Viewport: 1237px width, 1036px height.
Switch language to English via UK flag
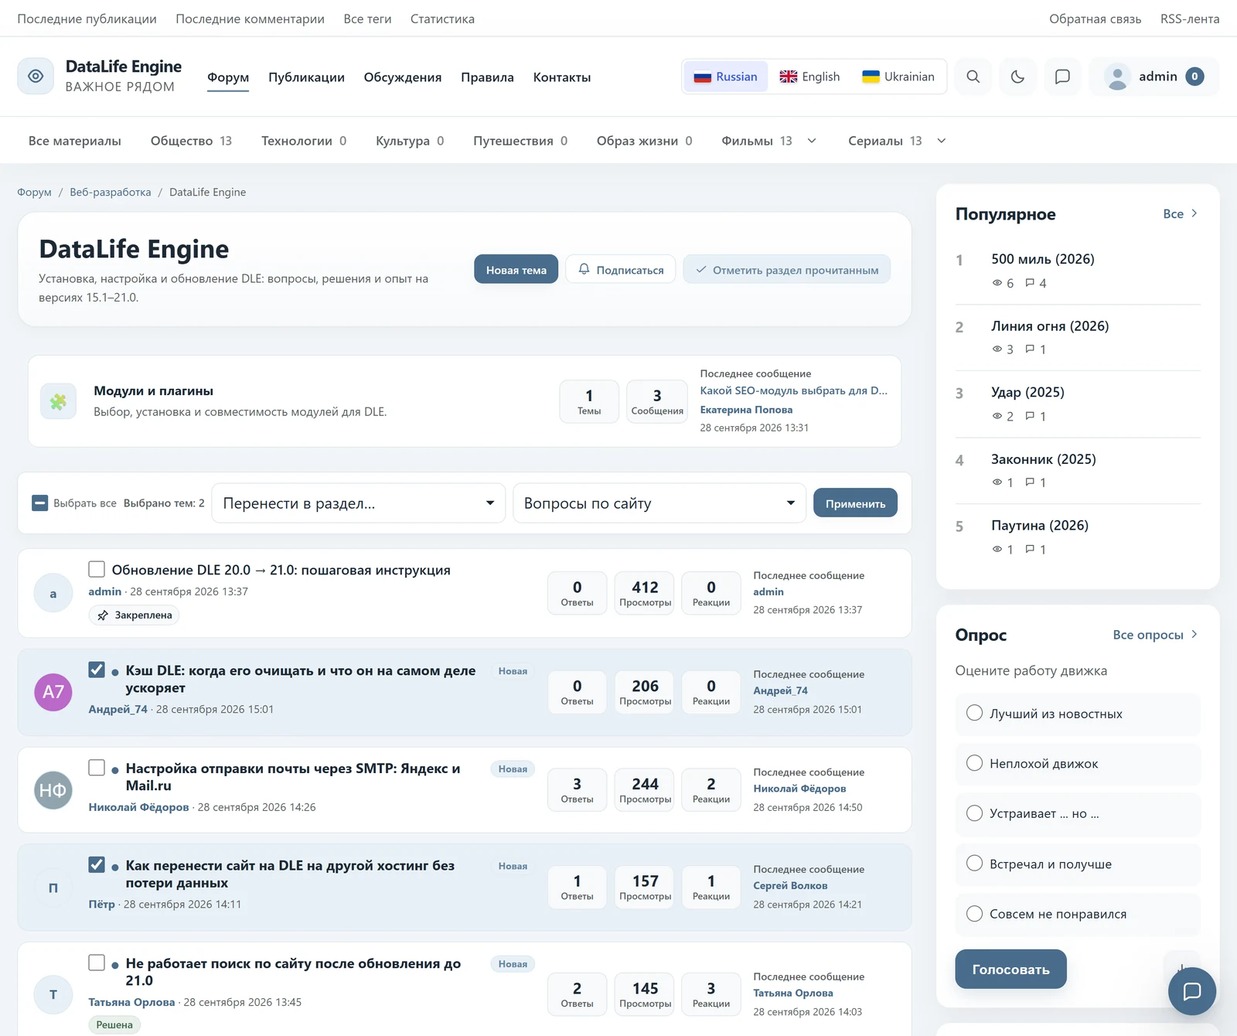(809, 77)
